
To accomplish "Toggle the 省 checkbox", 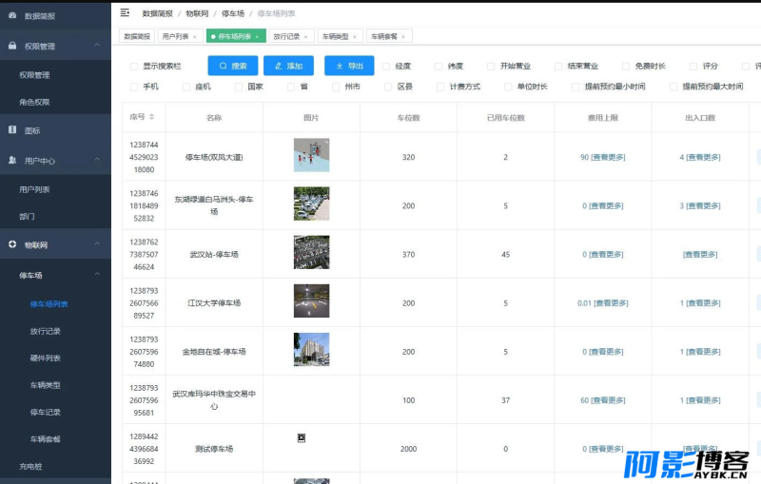I will 291,87.
